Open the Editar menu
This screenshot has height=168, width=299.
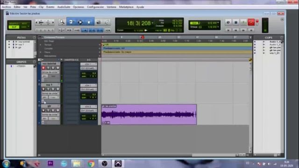pyautogui.click(x=17, y=7)
